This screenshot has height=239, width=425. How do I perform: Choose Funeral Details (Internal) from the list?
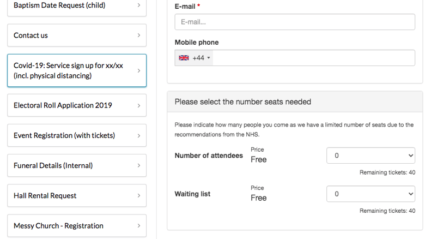[77, 165]
